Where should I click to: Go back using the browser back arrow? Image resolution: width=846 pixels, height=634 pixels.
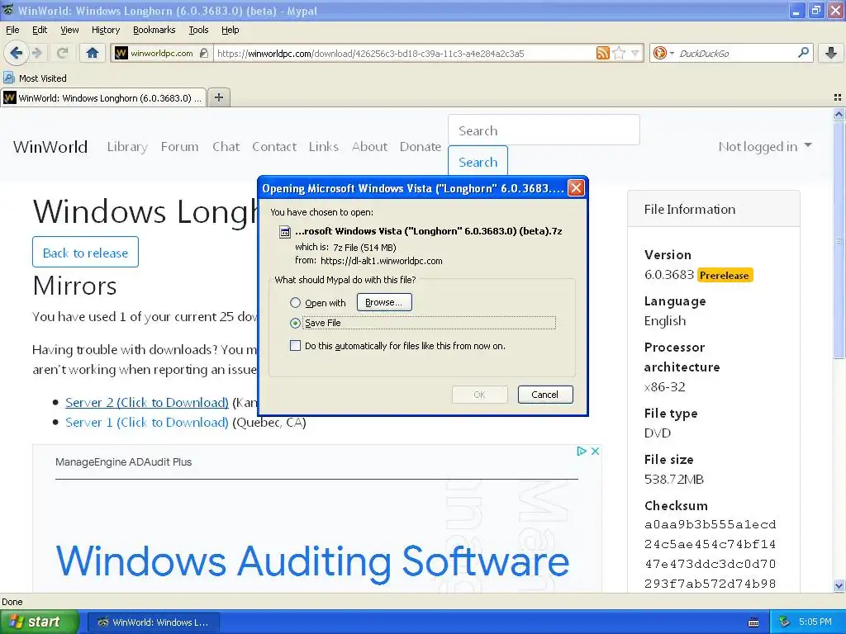17,53
